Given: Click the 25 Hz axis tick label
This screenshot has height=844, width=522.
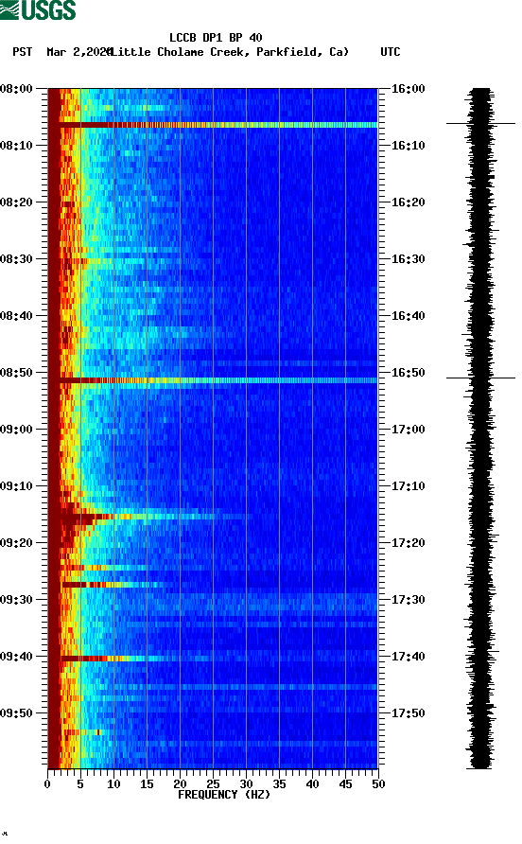Looking at the screenshot, I should 213,784.
